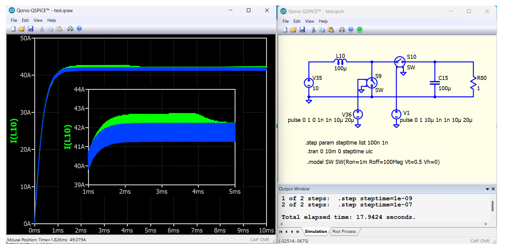This screenshot has width=505, height=250.
Task: Close the Output Window panel
Action: [x=493, y=189]
